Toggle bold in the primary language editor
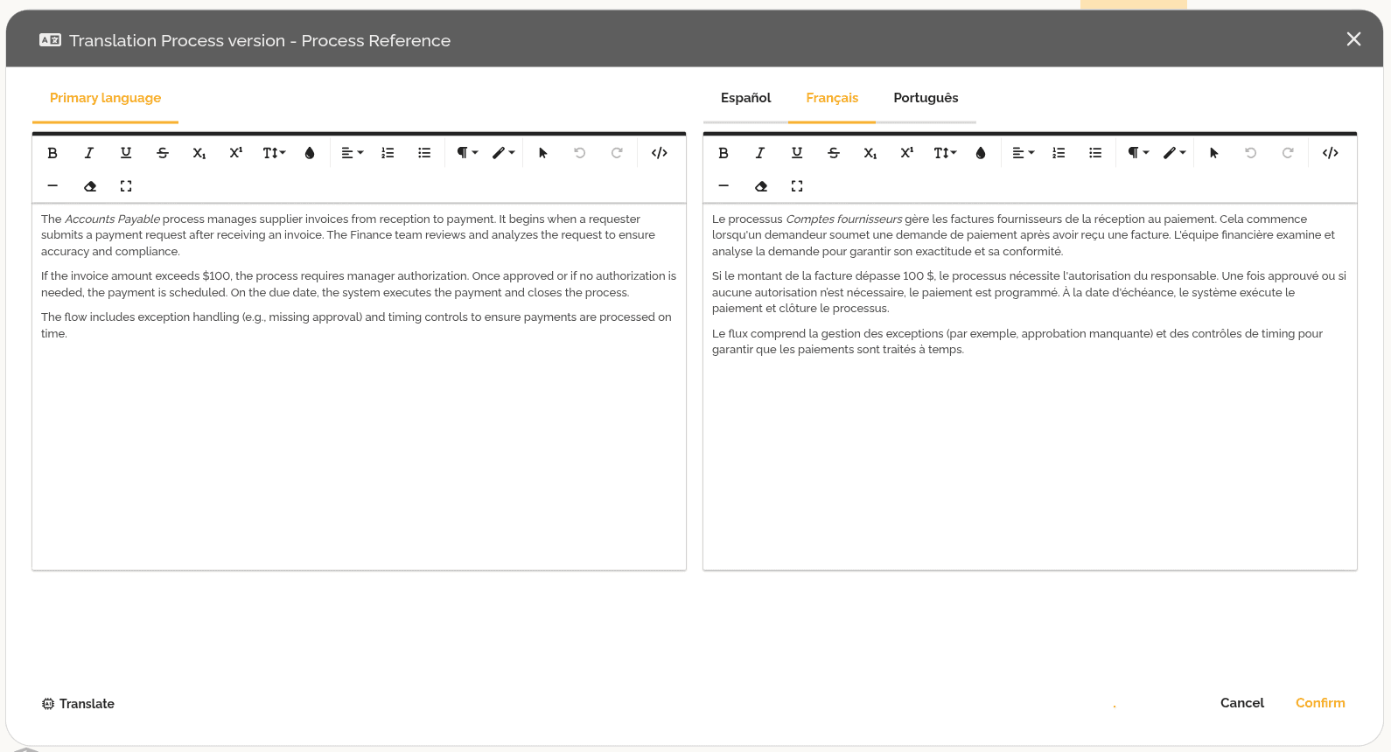 tap(52, 153)
